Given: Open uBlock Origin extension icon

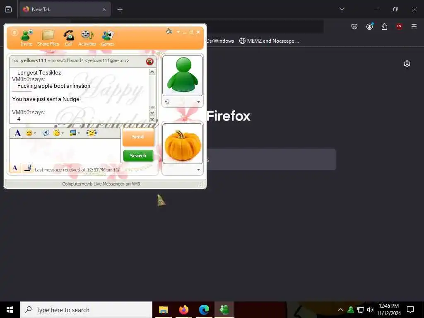Looking at the screenshot, I should [399, 26].
